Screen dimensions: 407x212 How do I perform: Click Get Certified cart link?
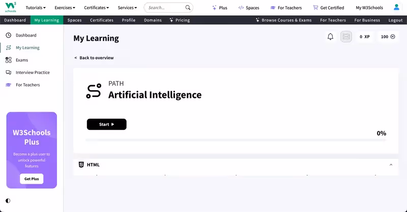(328, 8)
